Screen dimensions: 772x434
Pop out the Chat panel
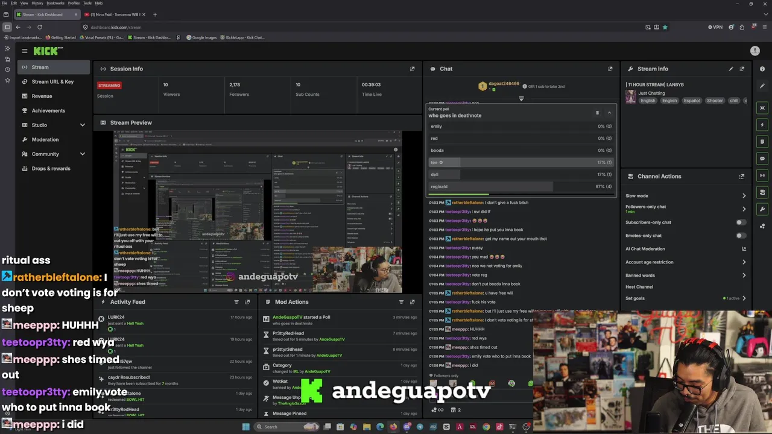tap(610, 69)
